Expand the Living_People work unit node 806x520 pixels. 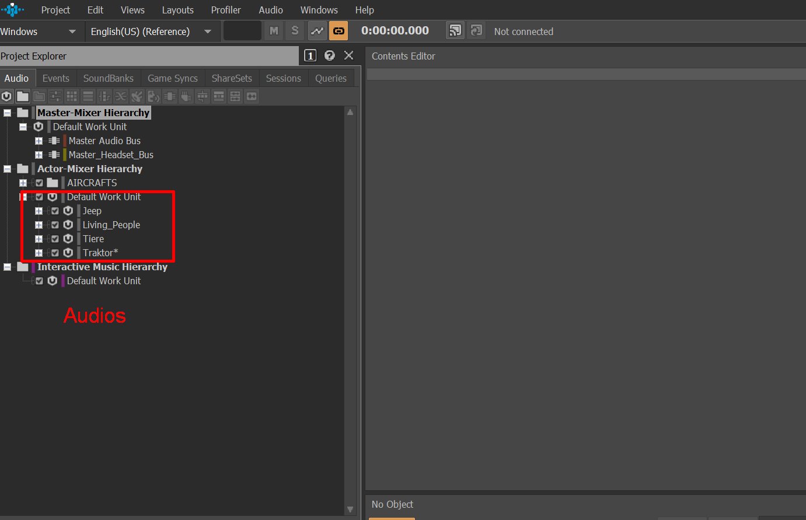click(39, 225)
